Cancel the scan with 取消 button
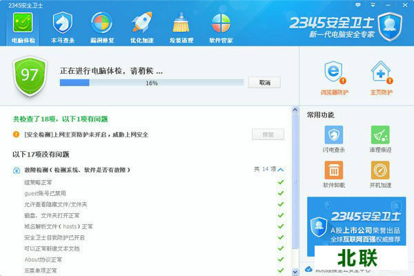414x276 pixels. click(264, 83)
